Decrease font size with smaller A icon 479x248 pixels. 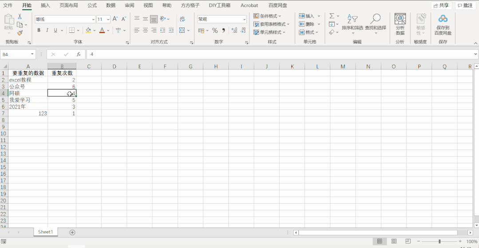(x=124, y=19)
